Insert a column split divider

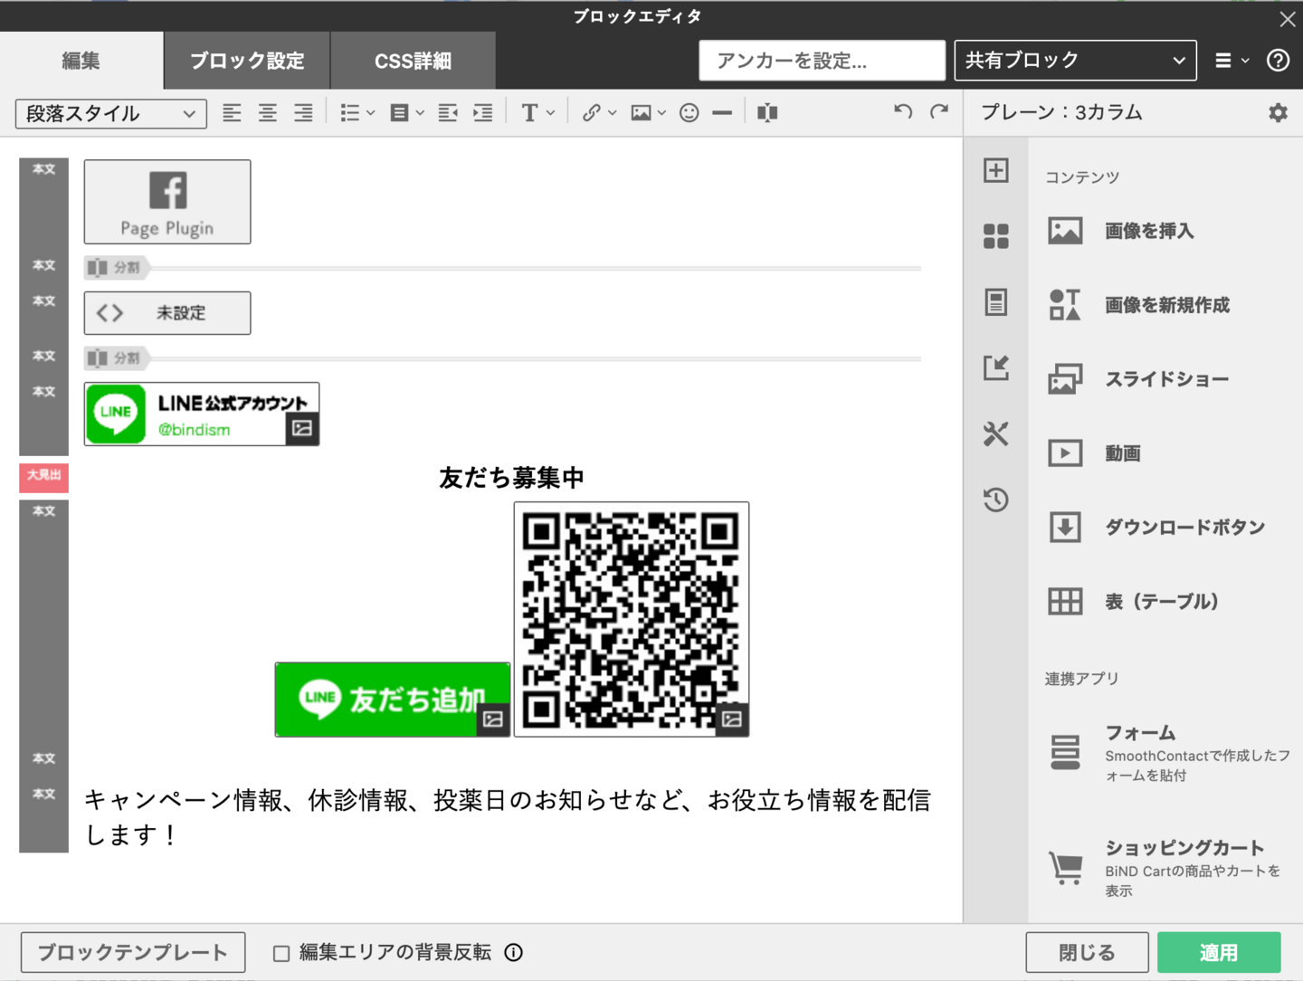tap(767, 113)
